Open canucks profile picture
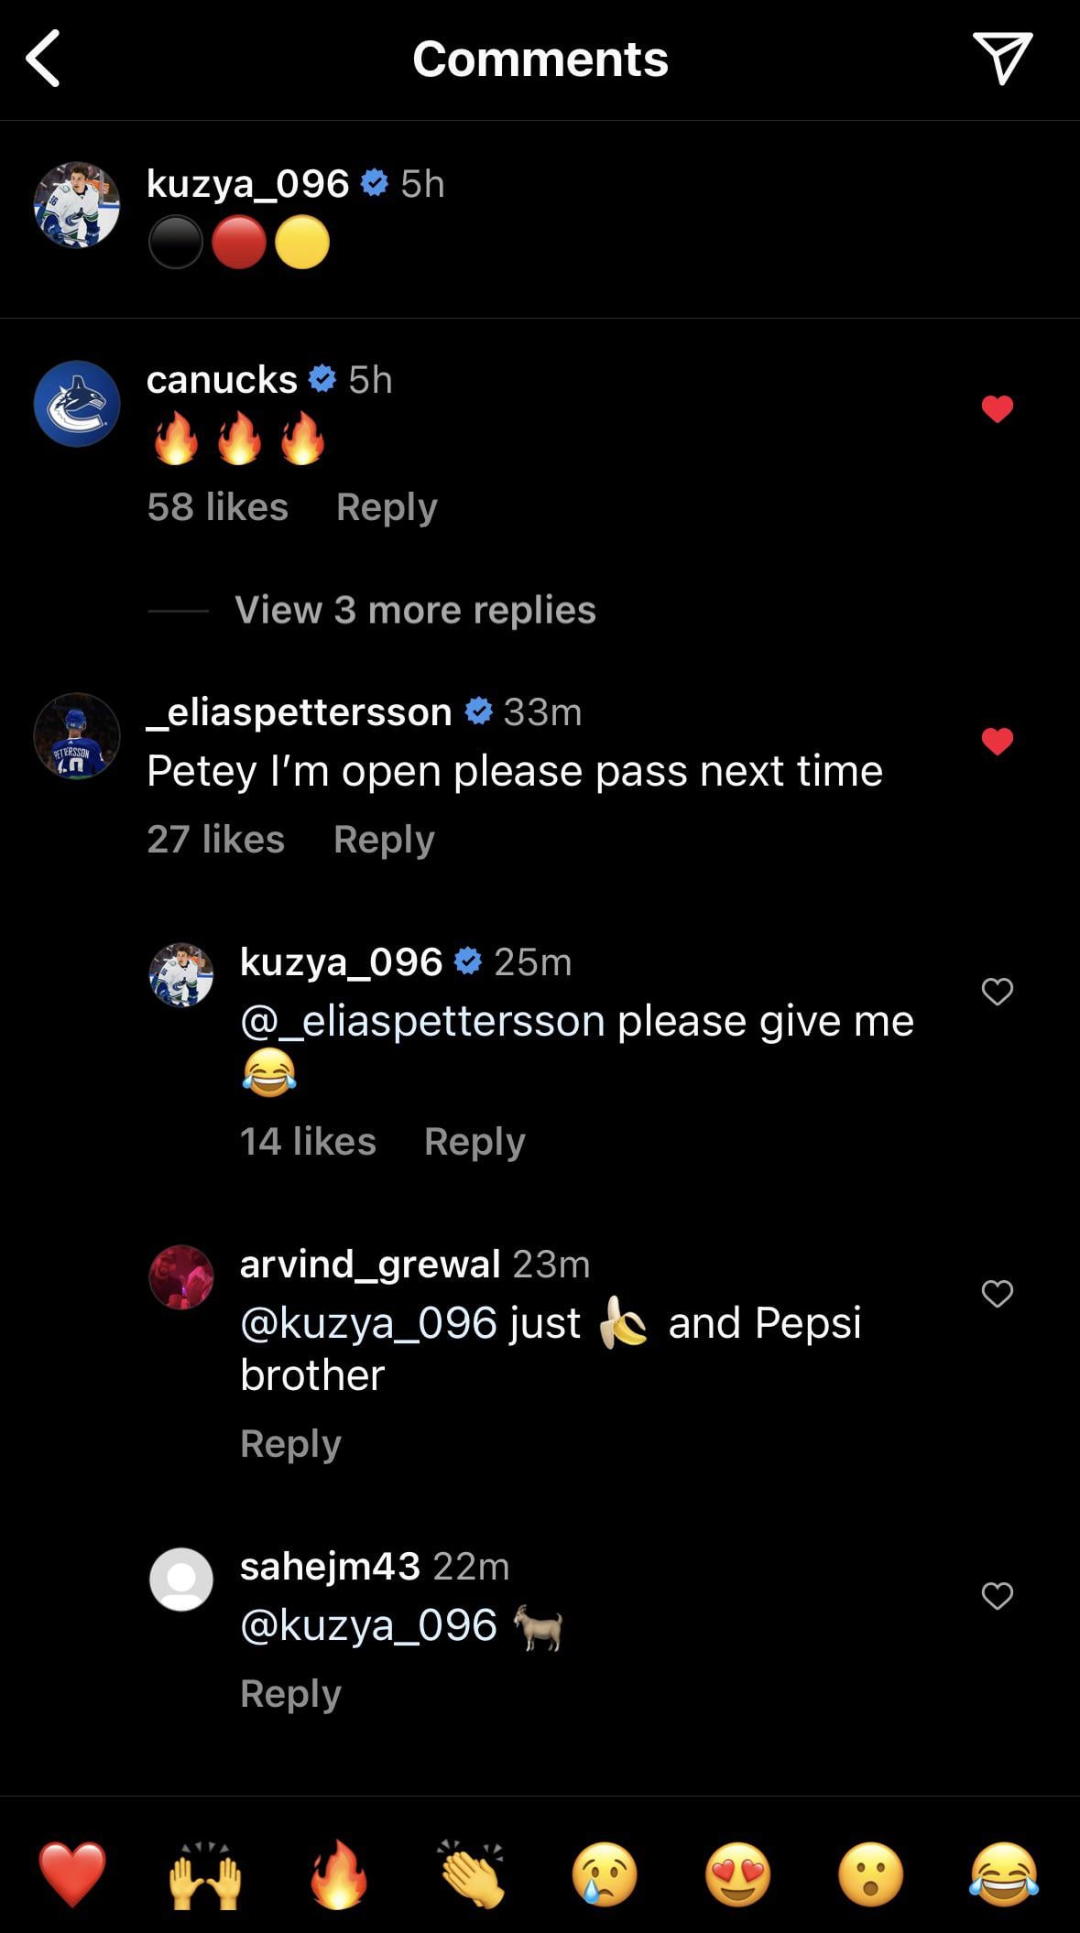 77,404
